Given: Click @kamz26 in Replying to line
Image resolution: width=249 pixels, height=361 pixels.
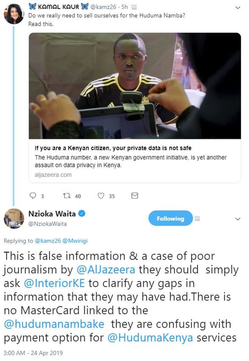Looking at the screenshot, I should point(48,241).
